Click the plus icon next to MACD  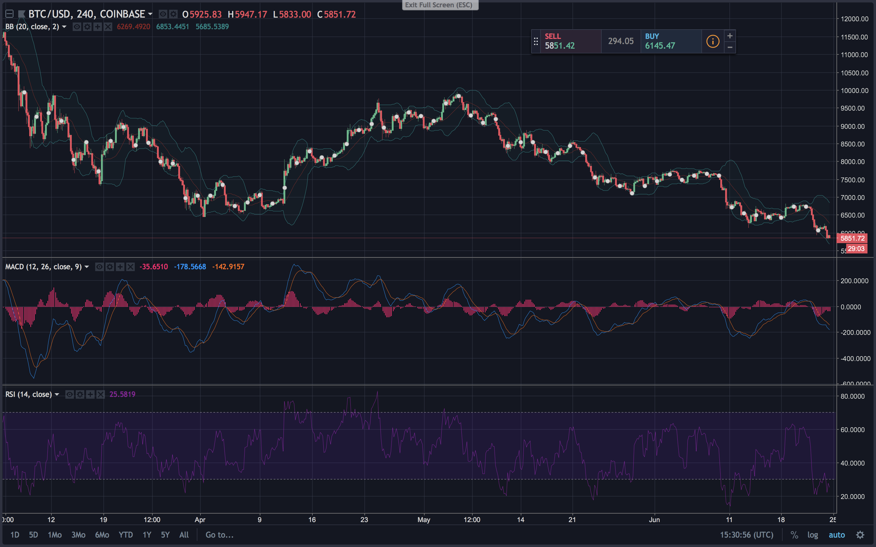coord(120,267)
